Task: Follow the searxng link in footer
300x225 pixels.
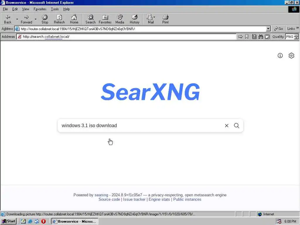Action: pyautogui.click(x=101, y=195)
